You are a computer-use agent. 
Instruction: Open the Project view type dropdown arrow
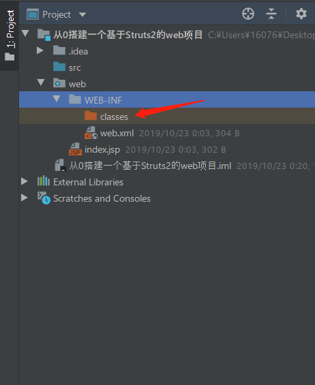(x=82, y=15)
